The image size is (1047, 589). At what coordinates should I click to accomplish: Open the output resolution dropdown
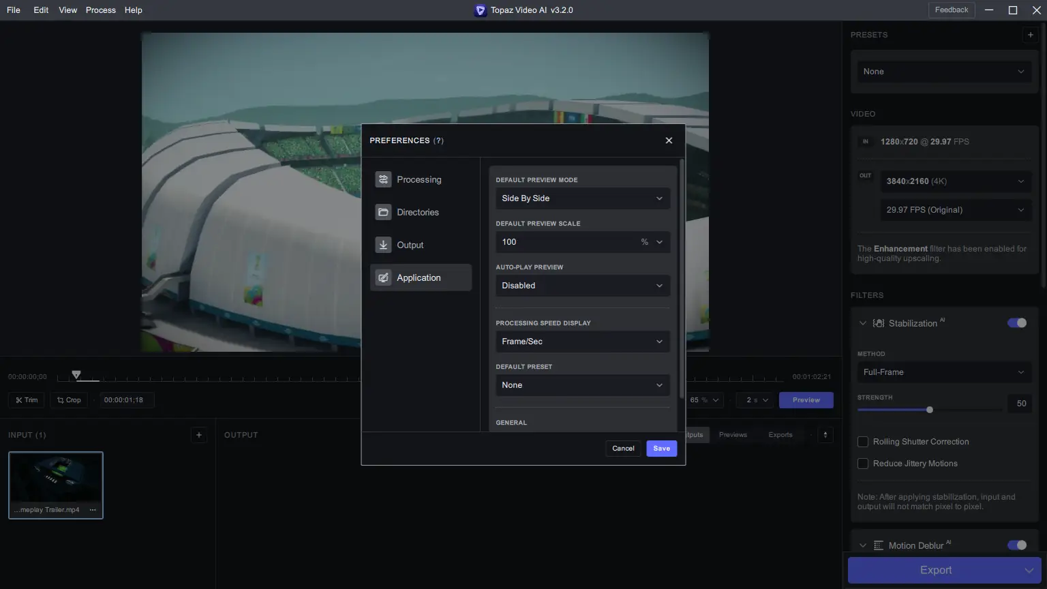955,181
